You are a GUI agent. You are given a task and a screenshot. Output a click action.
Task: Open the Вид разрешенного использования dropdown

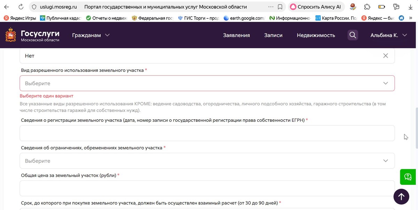point(207,83)
